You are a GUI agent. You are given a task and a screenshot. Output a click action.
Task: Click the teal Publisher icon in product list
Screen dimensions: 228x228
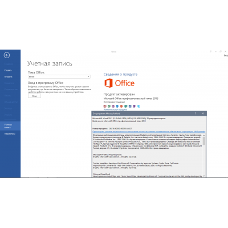pos(126,106)
